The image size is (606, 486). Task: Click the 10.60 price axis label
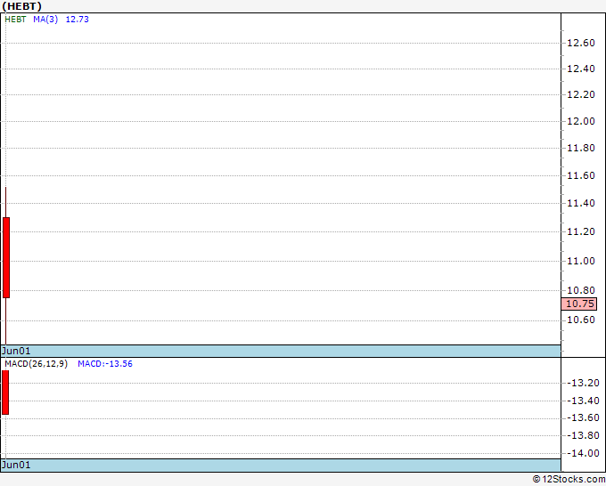point(580,320)
